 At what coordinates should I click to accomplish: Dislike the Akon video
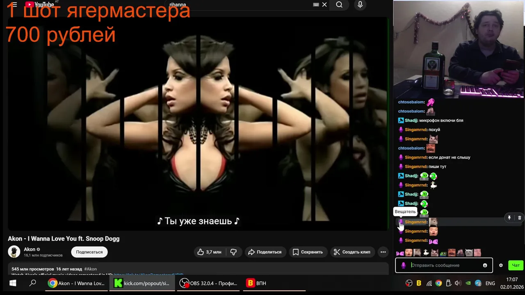[233, 252]
